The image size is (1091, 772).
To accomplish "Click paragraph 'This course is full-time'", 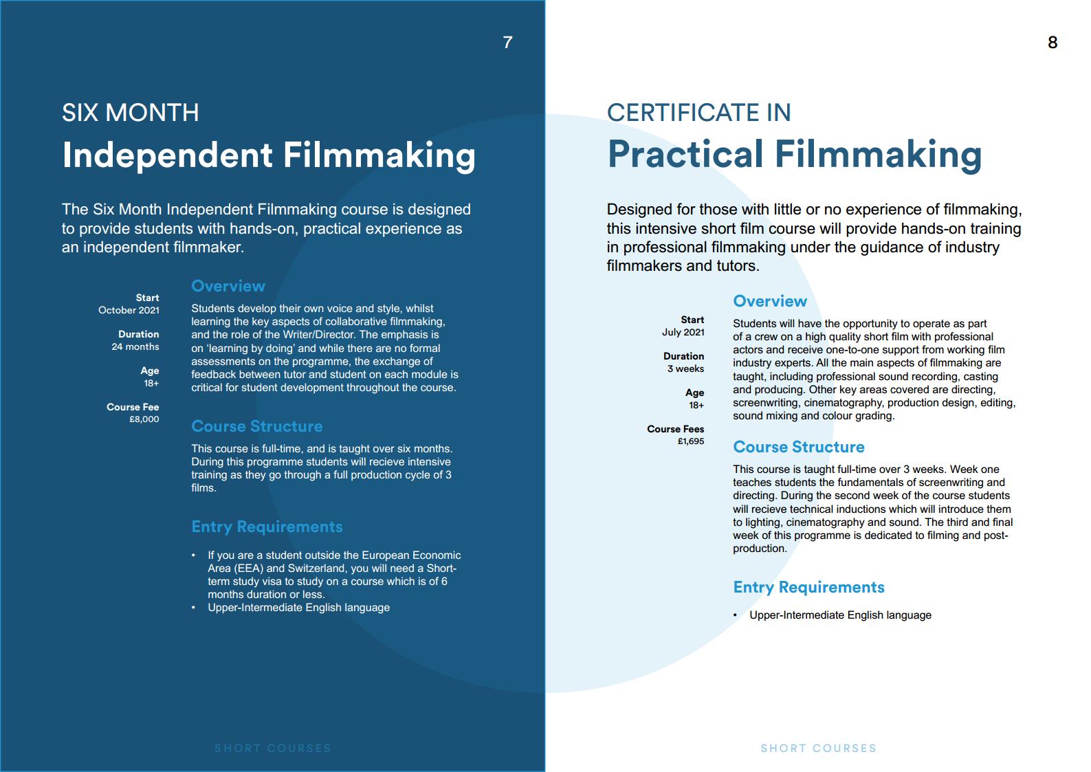I will [x=322, y=468].
